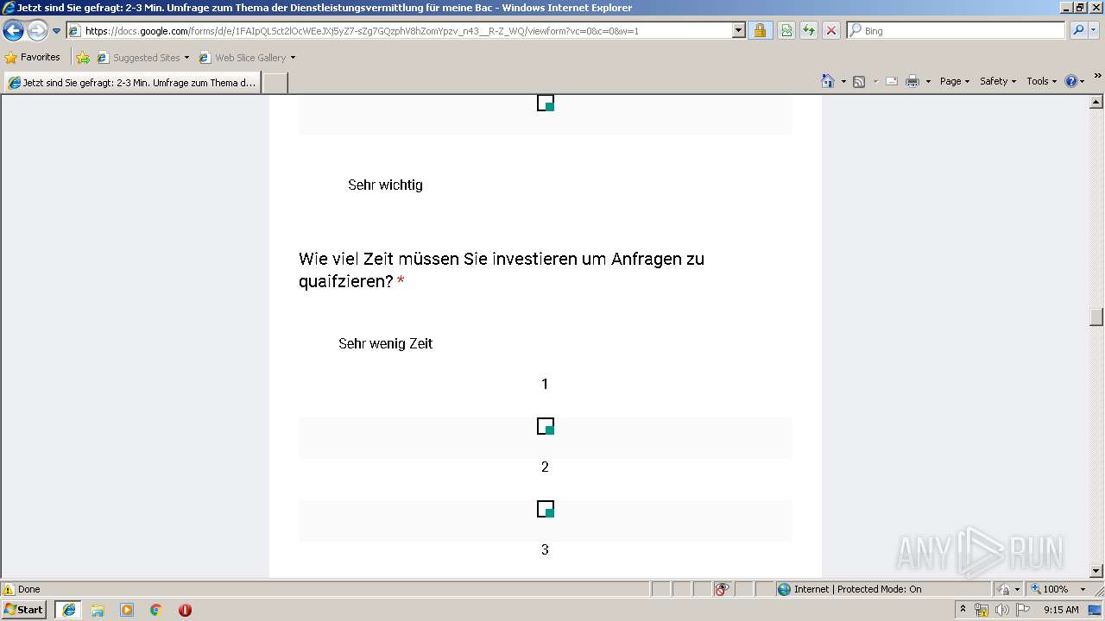Open the Web Slice Gallery favorite

[x=247, y=58]
